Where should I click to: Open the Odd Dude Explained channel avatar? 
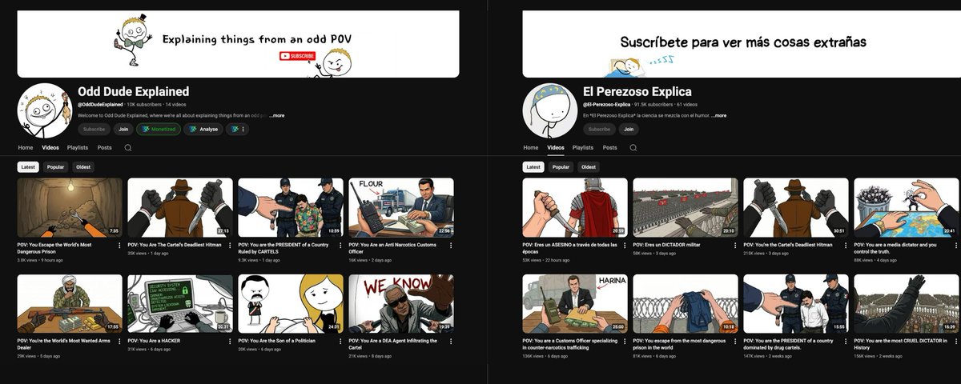pyautogui.click(x=45, y=110)
